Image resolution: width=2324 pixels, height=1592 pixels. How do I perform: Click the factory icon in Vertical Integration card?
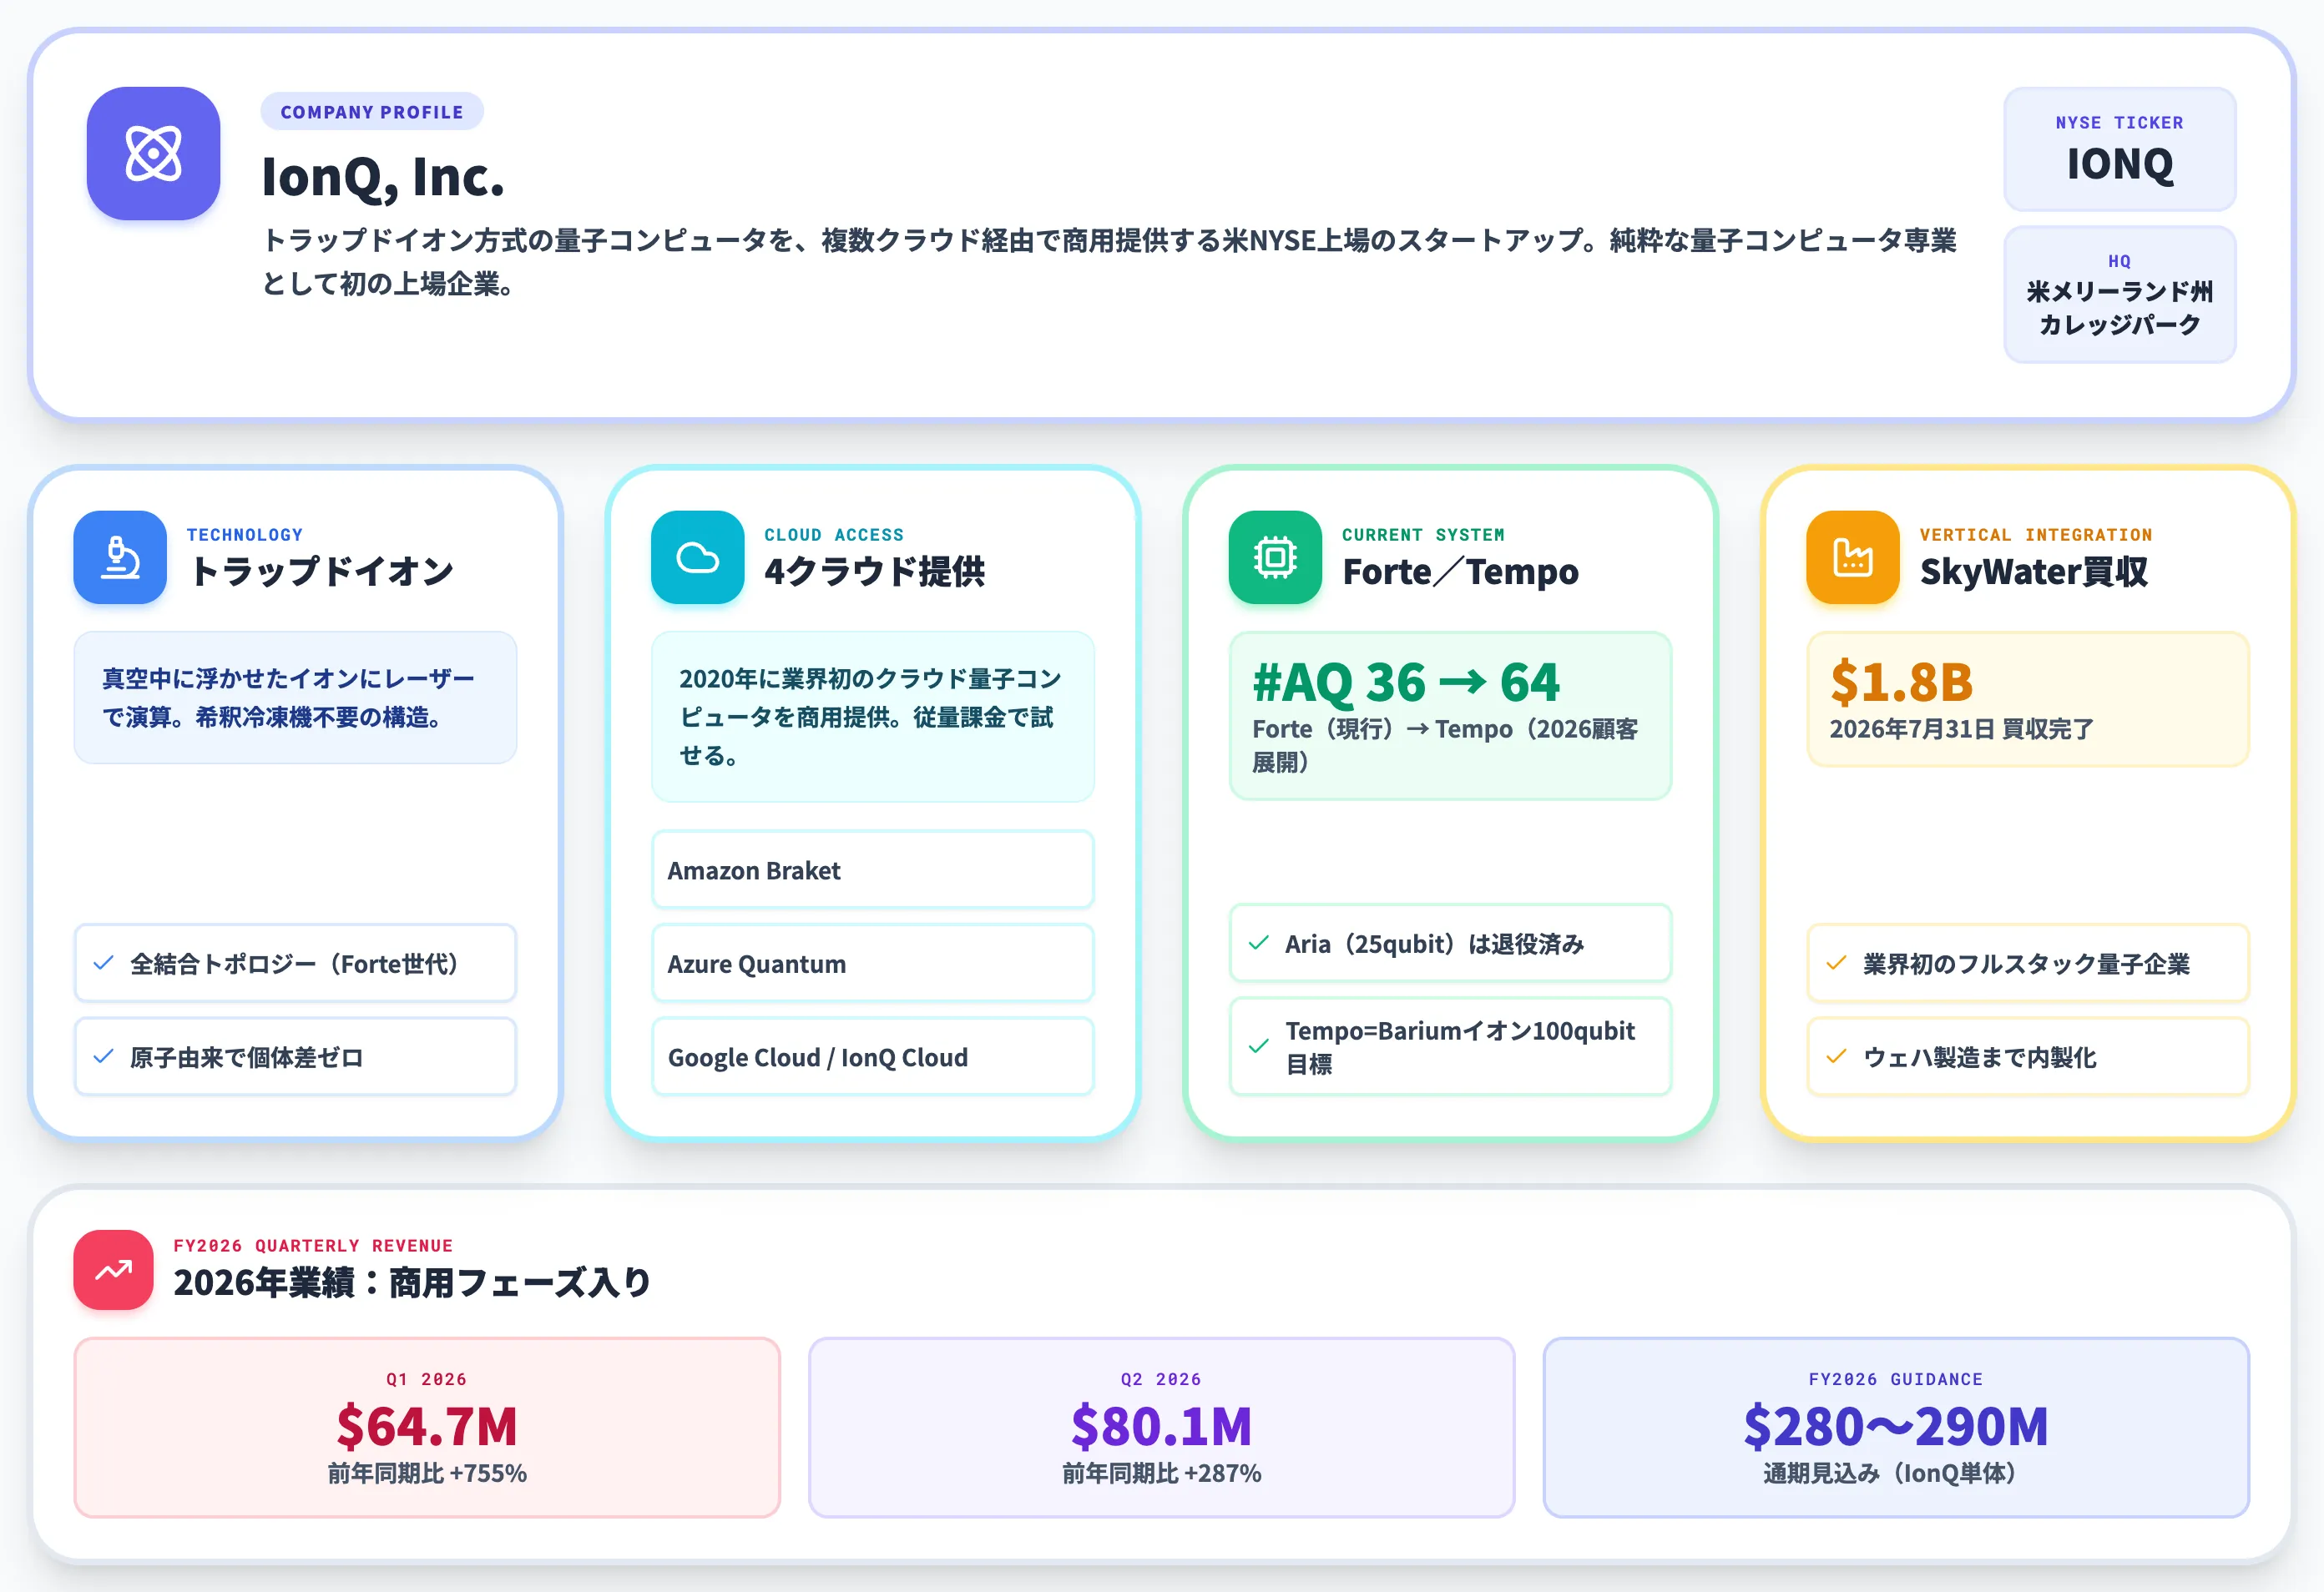coord(1853,557)
